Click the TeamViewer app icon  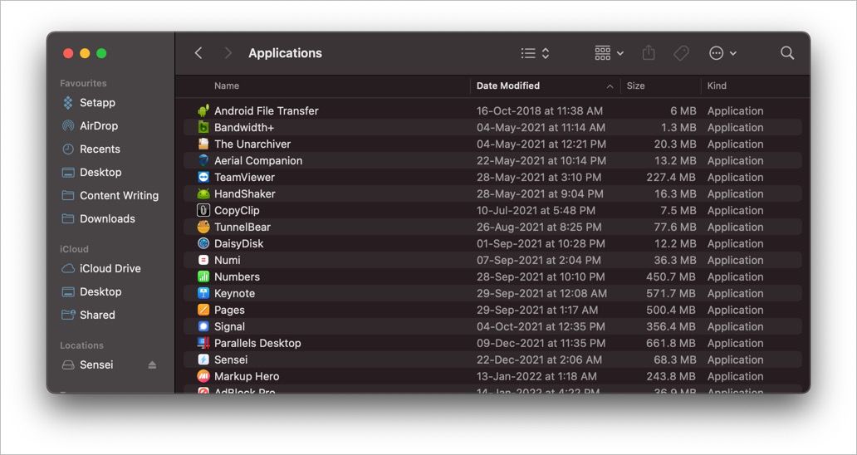tap(203, 177)
